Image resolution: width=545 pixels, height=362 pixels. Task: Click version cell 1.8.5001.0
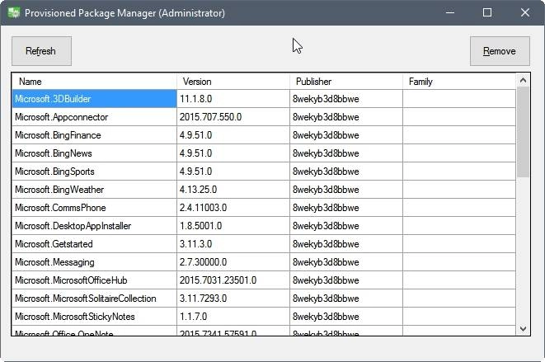(233, 226)
